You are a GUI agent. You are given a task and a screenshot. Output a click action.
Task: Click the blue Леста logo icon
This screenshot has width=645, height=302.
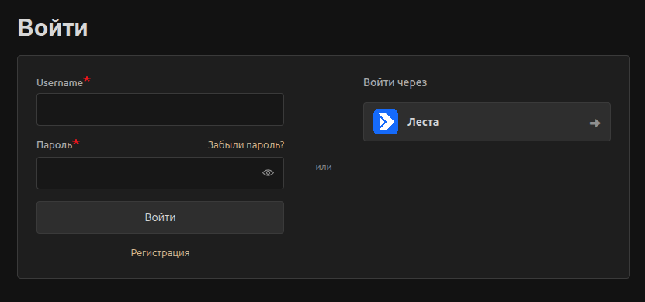(x=386, y=122)
